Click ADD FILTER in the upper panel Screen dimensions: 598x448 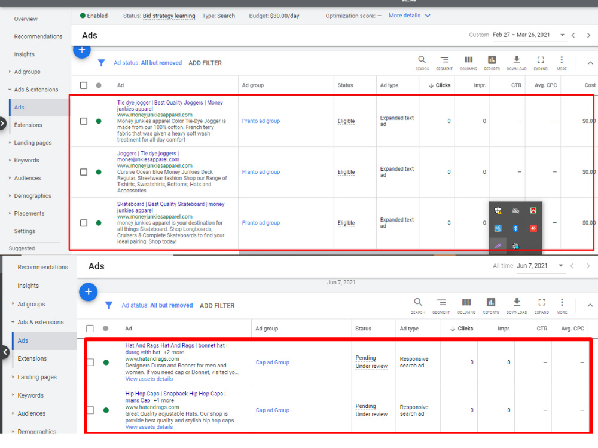tap(205, 63)
